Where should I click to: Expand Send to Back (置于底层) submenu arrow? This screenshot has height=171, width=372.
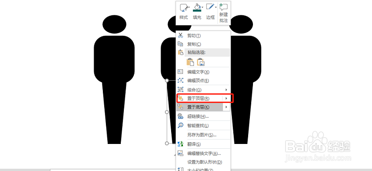coord(227,107)
